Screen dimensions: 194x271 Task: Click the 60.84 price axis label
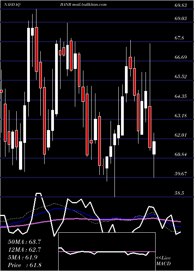pyautogui.click(x=181, y=154)
